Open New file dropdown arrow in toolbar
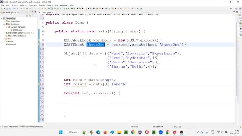Screen dimensions: 242x136 (5, 9)
